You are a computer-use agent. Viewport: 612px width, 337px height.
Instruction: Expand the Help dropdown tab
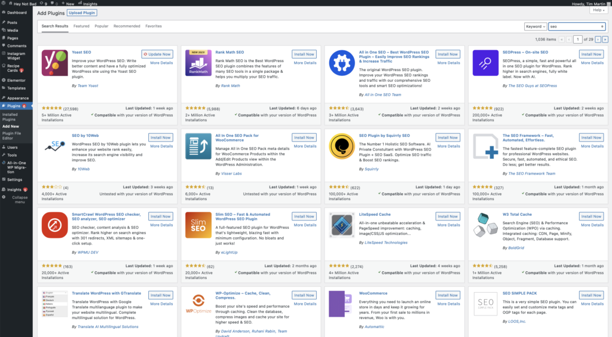click(598, 10)
